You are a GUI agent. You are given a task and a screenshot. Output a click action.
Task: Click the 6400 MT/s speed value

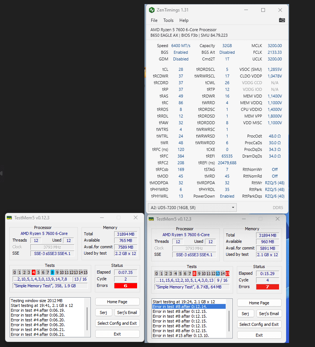tap(181, 46)
